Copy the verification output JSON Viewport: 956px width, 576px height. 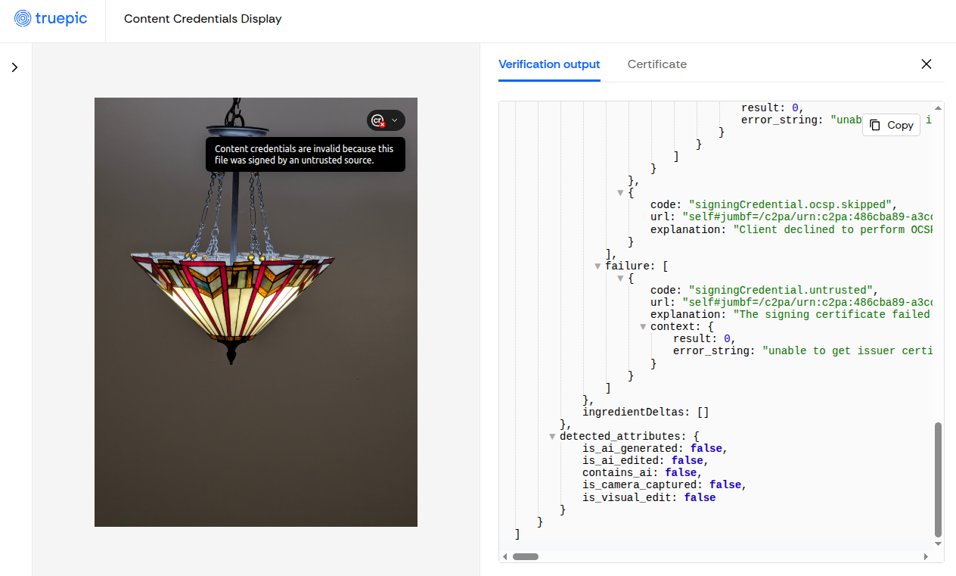click(x=891, y=125)
